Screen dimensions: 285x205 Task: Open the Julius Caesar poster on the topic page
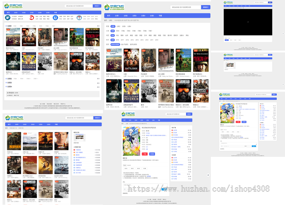coord(46,141)
